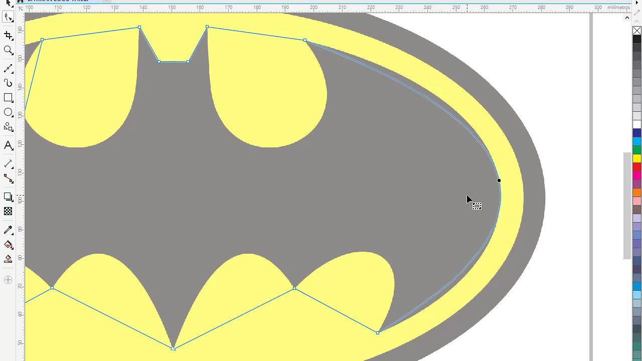This screenshot has width=642, height=361.
Task: Select the Freehand line tool
Action: pos(8,68)
